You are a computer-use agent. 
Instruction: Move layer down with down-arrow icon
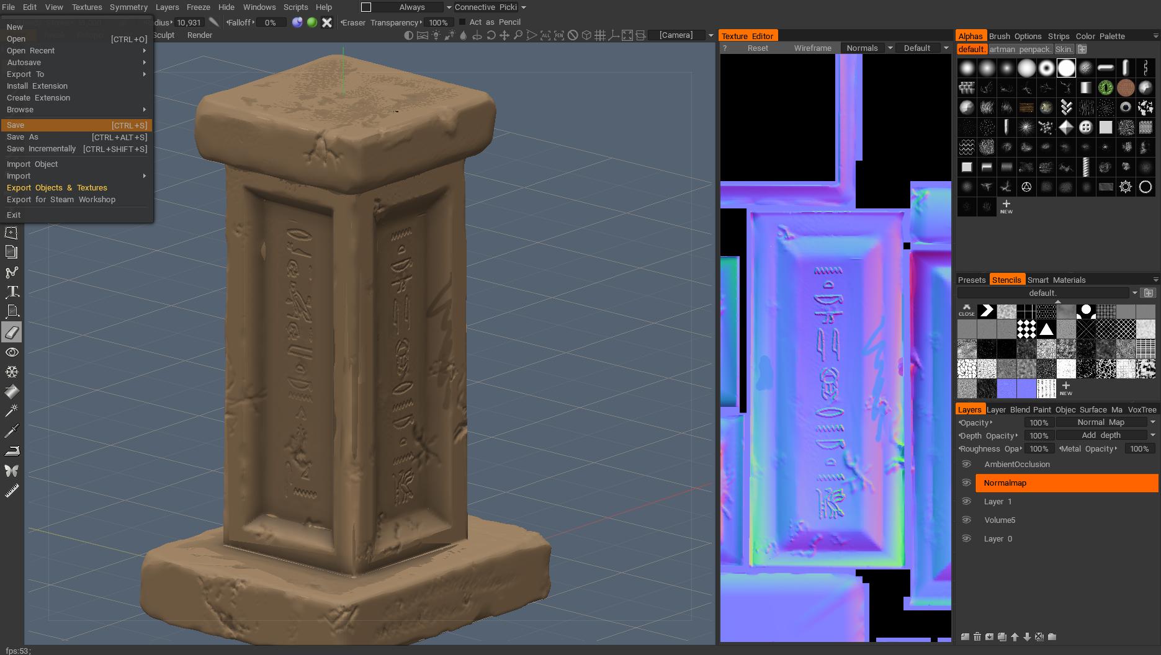[x=1027, y=636]
